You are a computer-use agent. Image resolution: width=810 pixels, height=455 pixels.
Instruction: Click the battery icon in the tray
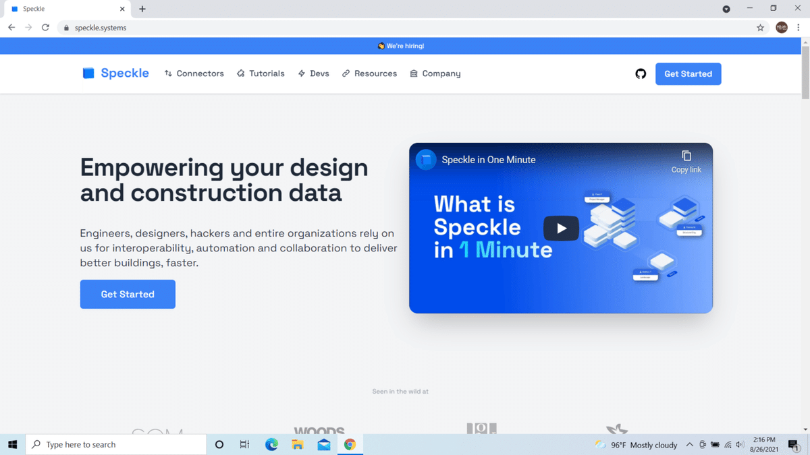coord(715,445)
